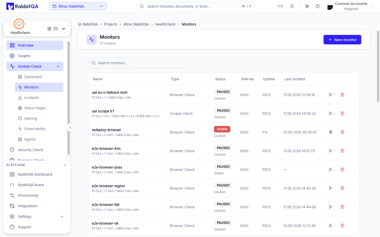Open Support in the sidebar
The width and height of the screenshot is (380, 237).
tap(35, 227)
